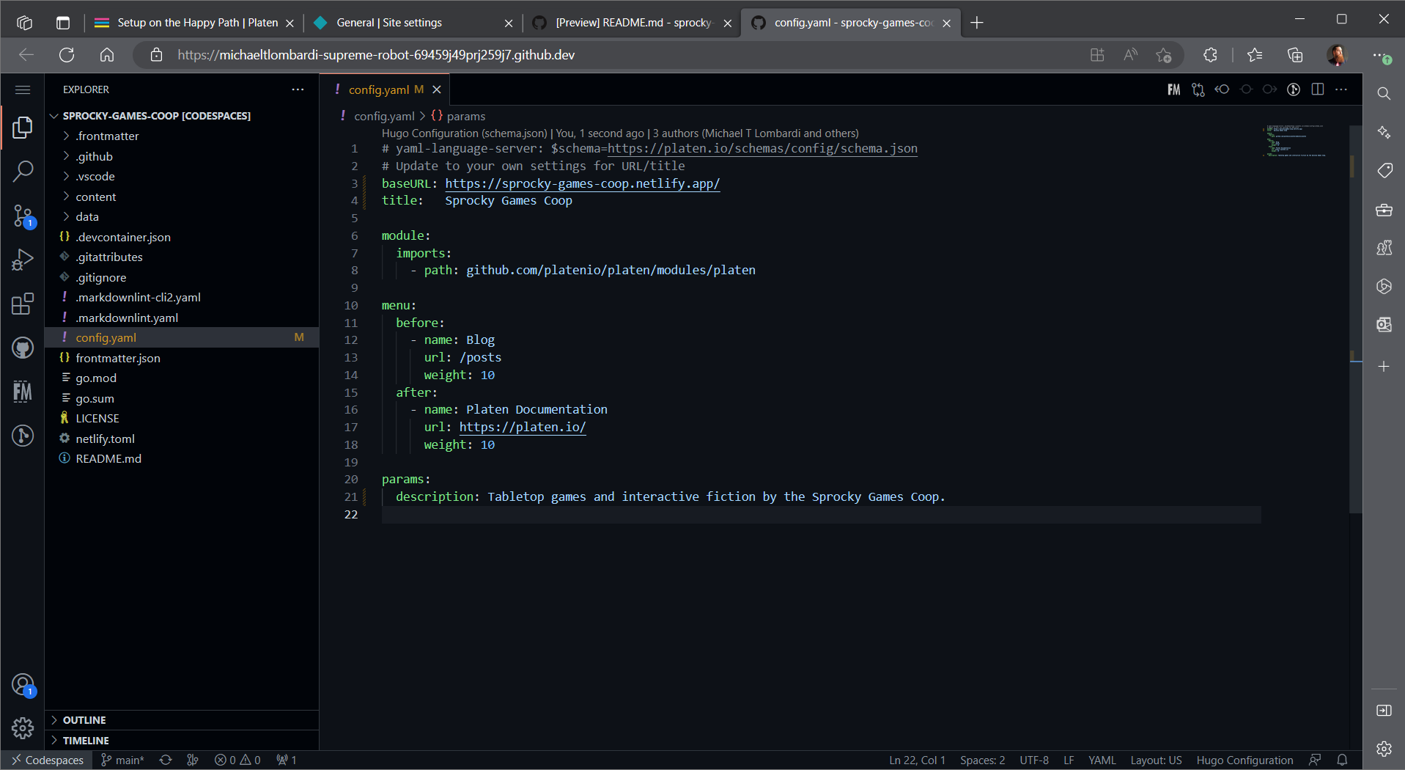Click the YAML language mode in status bar

pyautogui.click(x=1102, y=760)
